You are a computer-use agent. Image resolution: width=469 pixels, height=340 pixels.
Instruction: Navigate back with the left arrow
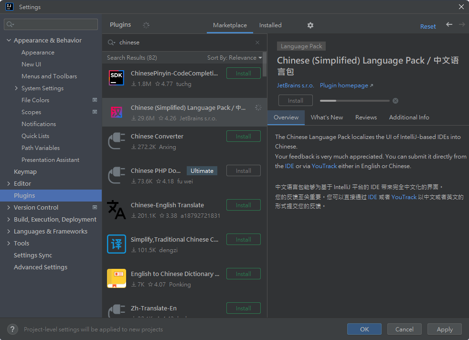tap(449, 24)
